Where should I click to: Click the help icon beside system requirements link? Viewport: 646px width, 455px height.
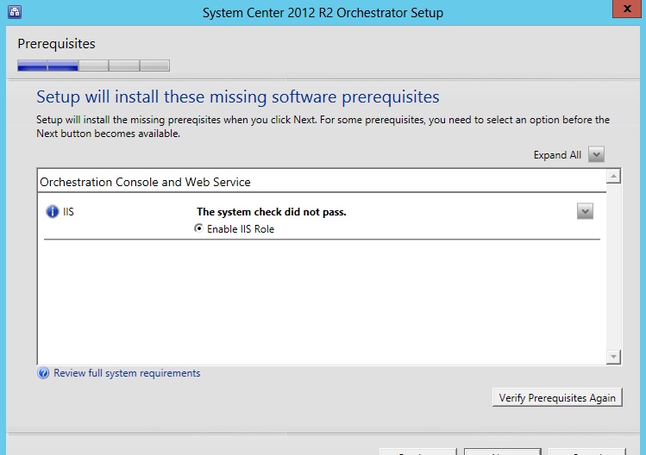[x=43, y=374]
